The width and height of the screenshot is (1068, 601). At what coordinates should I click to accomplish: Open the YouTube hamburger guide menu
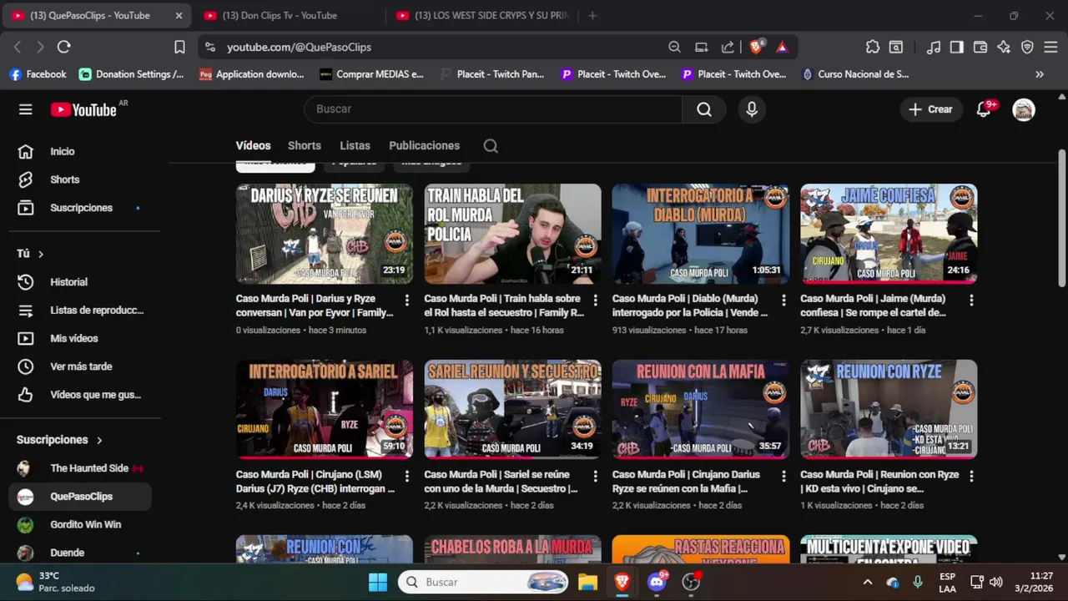point(26,109)
